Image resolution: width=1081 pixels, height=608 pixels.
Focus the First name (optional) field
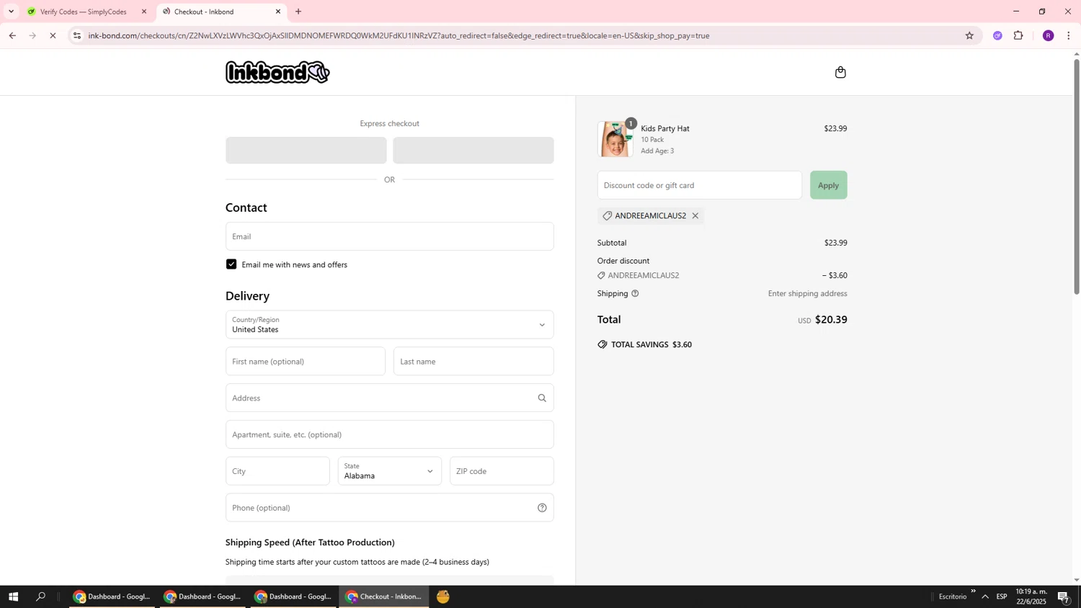click(306, 362)
